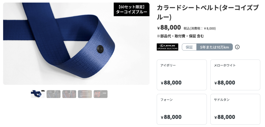265x127 pixels.
Task: Select the アイボリー color option card
Action: point(182,75)
